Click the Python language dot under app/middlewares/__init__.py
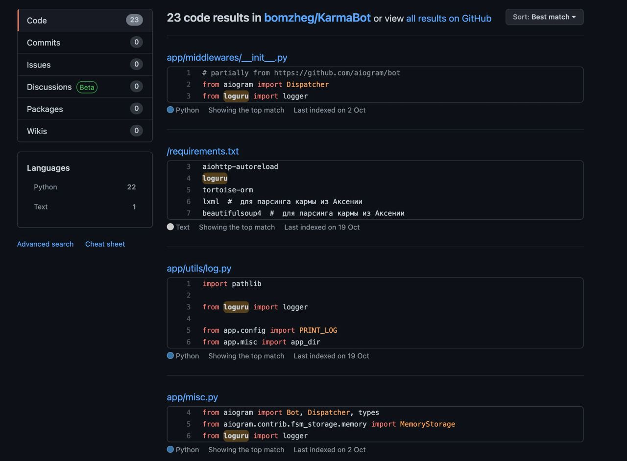This screenshot has width=627, height=461. tap(170, 110)
